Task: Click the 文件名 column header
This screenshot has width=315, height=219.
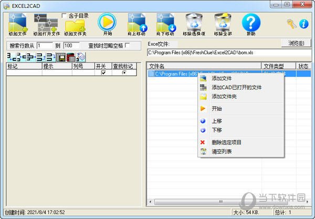Action: (x=204, y=66)
